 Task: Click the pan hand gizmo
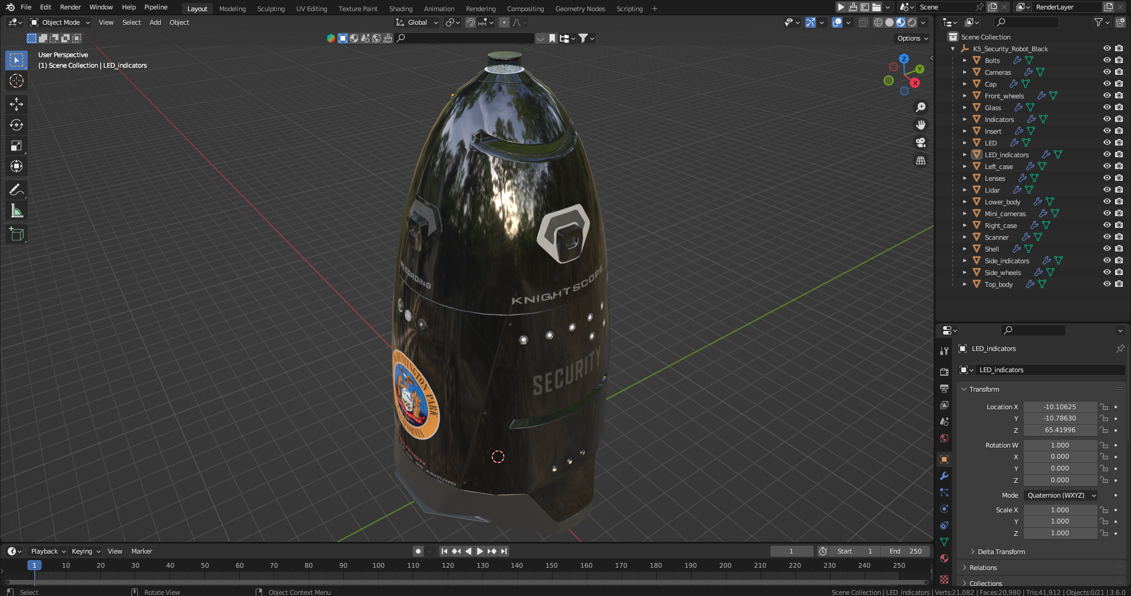(921, 125)
